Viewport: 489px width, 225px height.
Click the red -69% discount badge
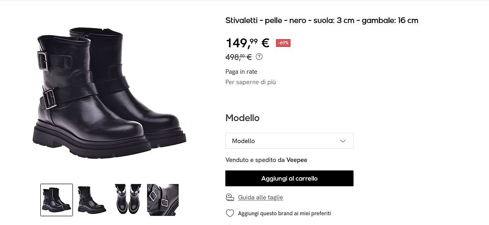click(283, 43)
